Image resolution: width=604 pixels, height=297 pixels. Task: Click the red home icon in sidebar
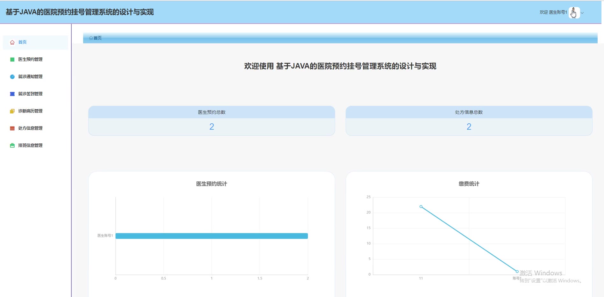coord(12,42)
